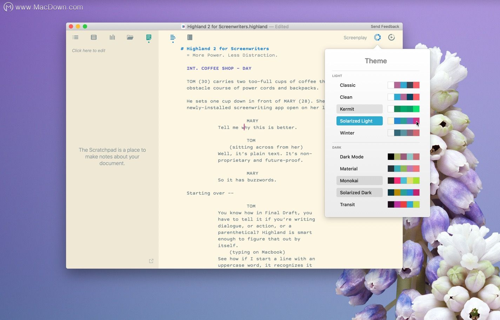Click the Dark Mode color swatch strip

(404, 157)
